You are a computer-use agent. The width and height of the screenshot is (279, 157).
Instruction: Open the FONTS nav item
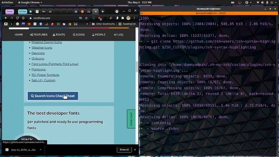tap(59, 35)
